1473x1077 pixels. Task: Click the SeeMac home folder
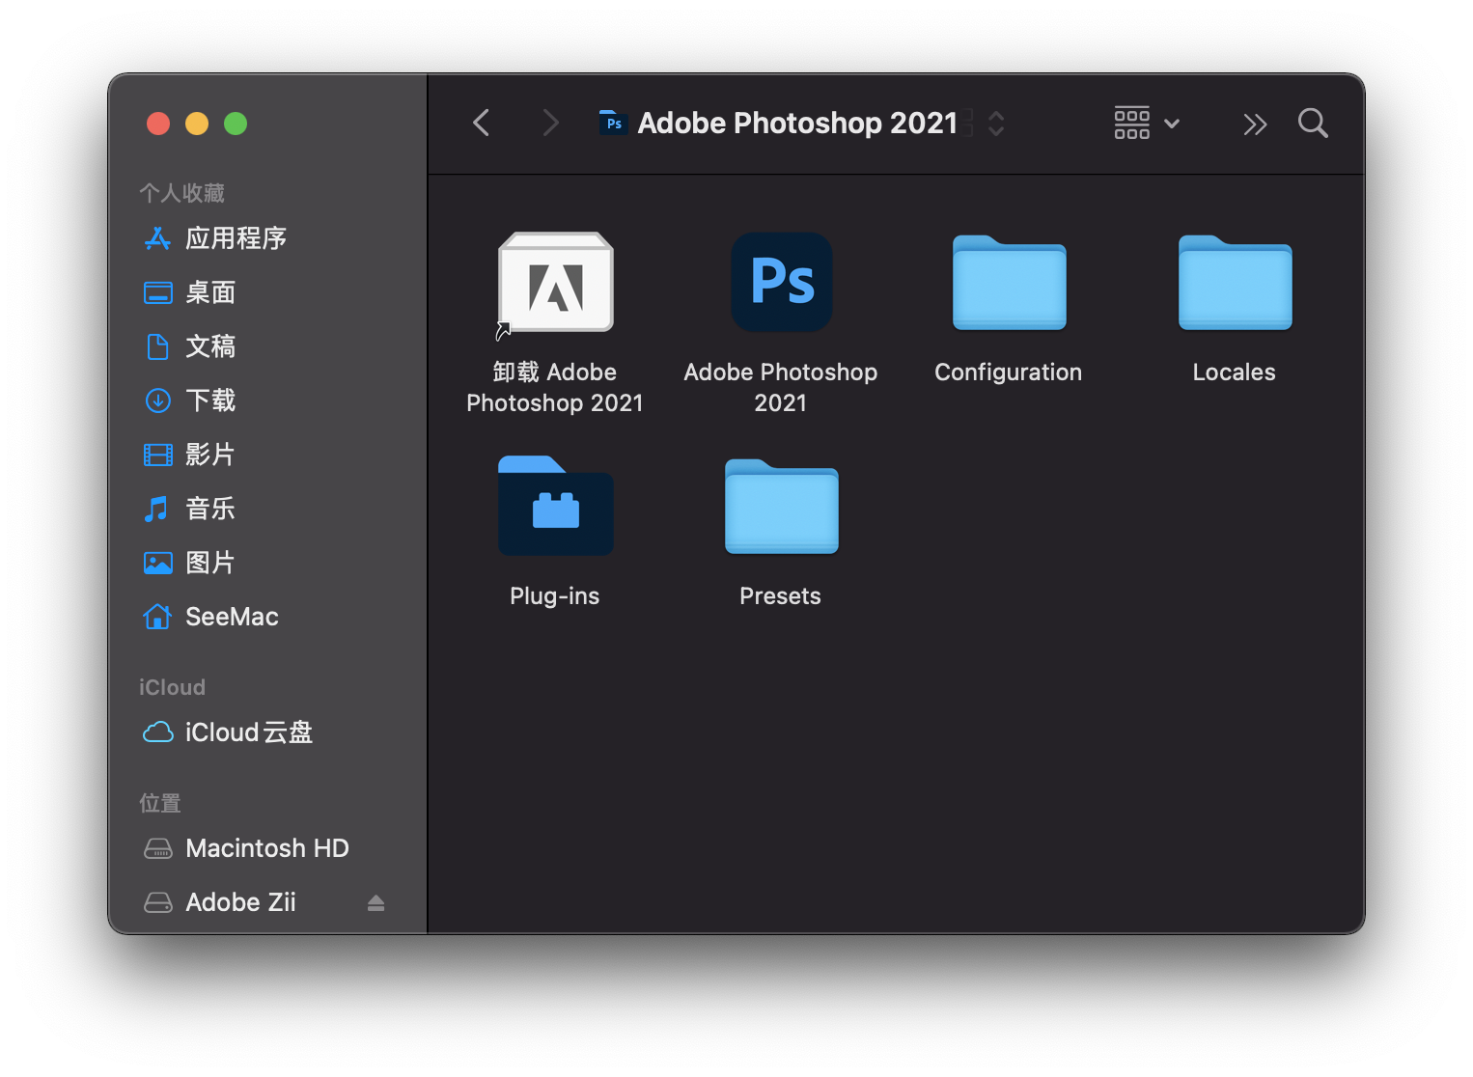[x=231, y=617]
